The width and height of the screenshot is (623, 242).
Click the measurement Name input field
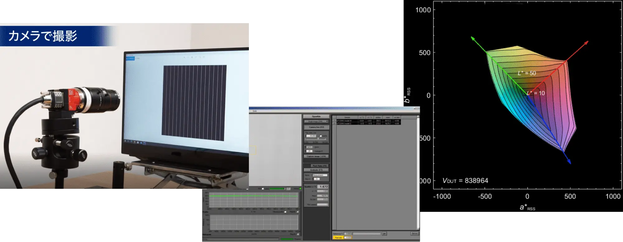pyautogui.click(x=320, y=175)
